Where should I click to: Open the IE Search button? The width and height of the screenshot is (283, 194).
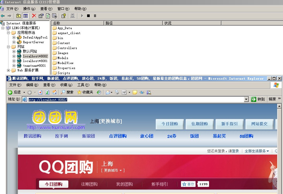click(x=67, y=92)
